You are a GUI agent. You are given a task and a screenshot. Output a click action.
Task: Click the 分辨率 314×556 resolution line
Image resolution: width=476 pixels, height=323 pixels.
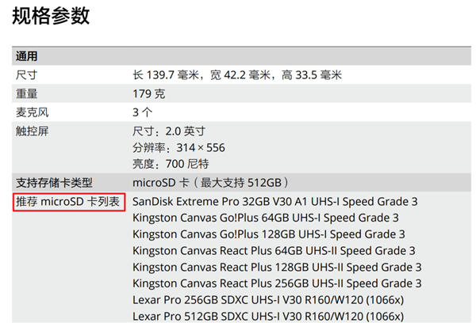[x=178, y=148]
